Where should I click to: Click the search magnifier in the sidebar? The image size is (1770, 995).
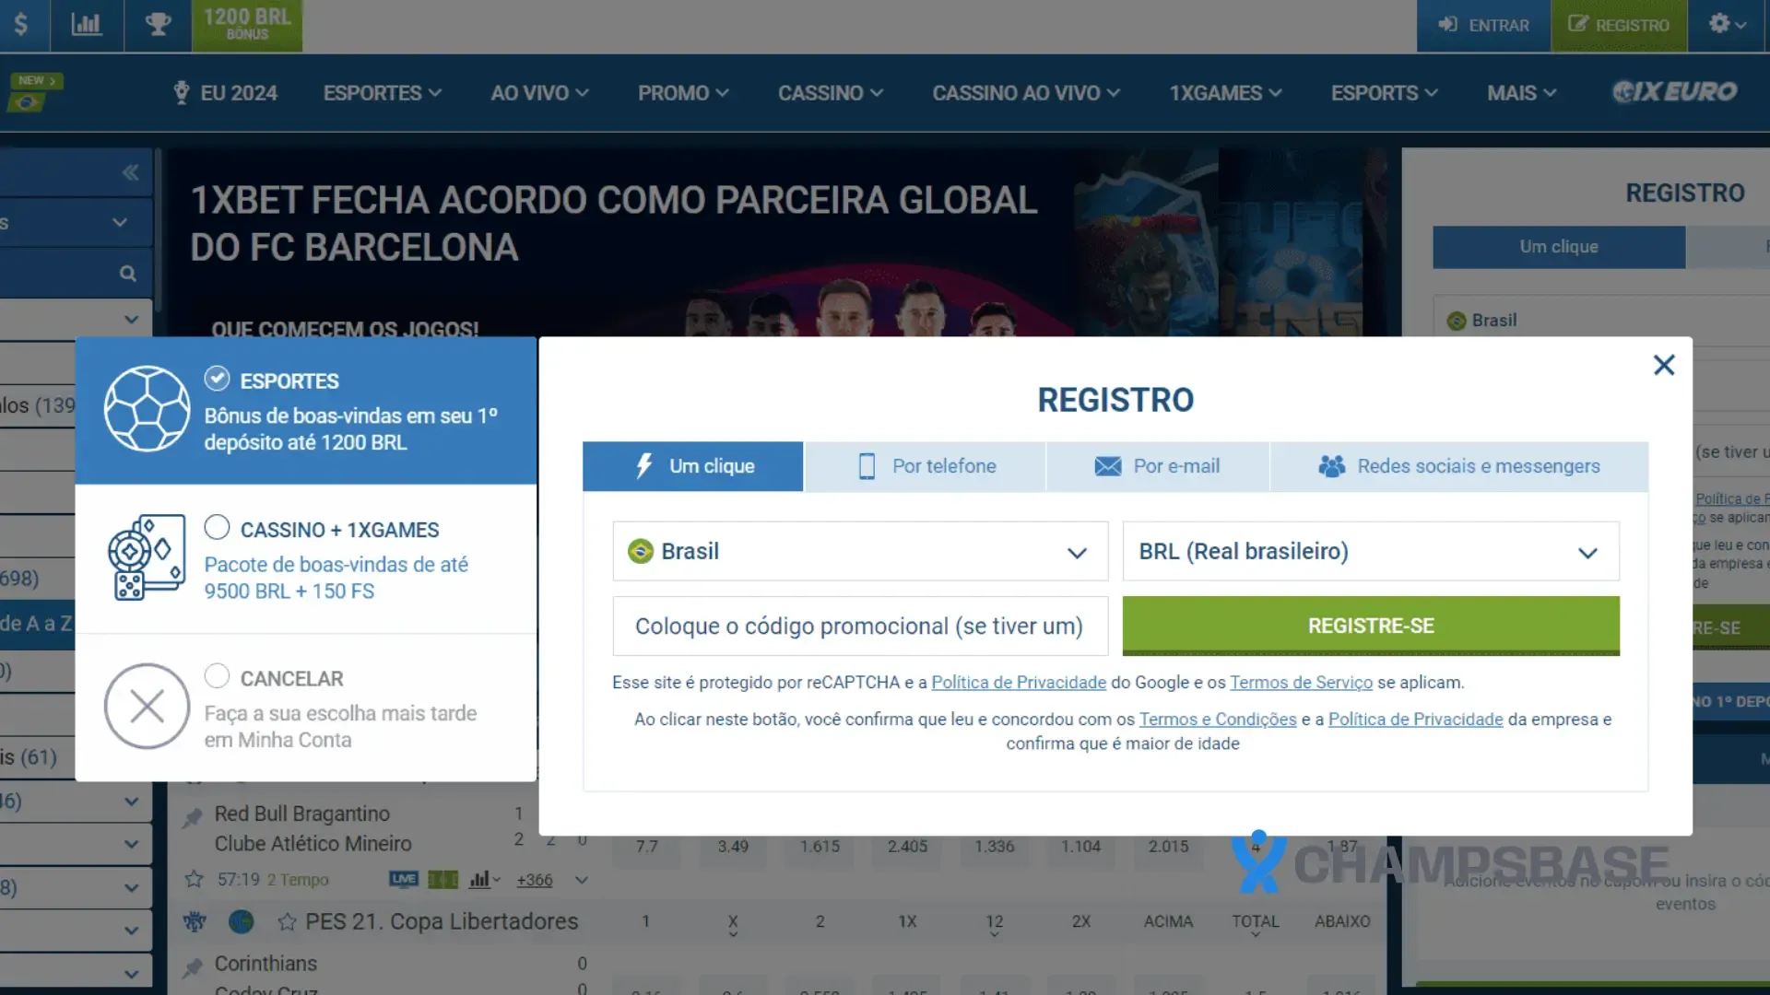pos(128,273)
